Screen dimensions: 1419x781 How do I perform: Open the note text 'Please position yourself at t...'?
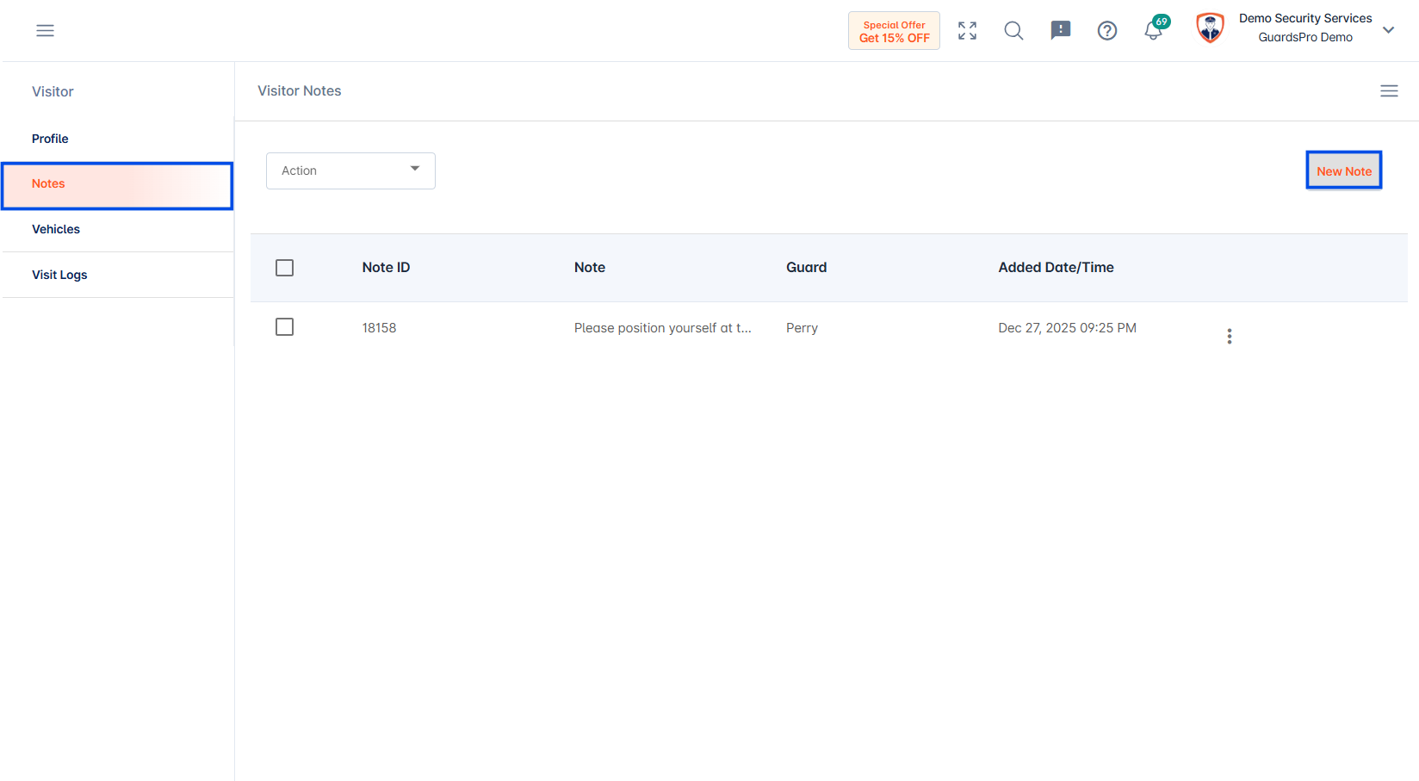point(662,328)
